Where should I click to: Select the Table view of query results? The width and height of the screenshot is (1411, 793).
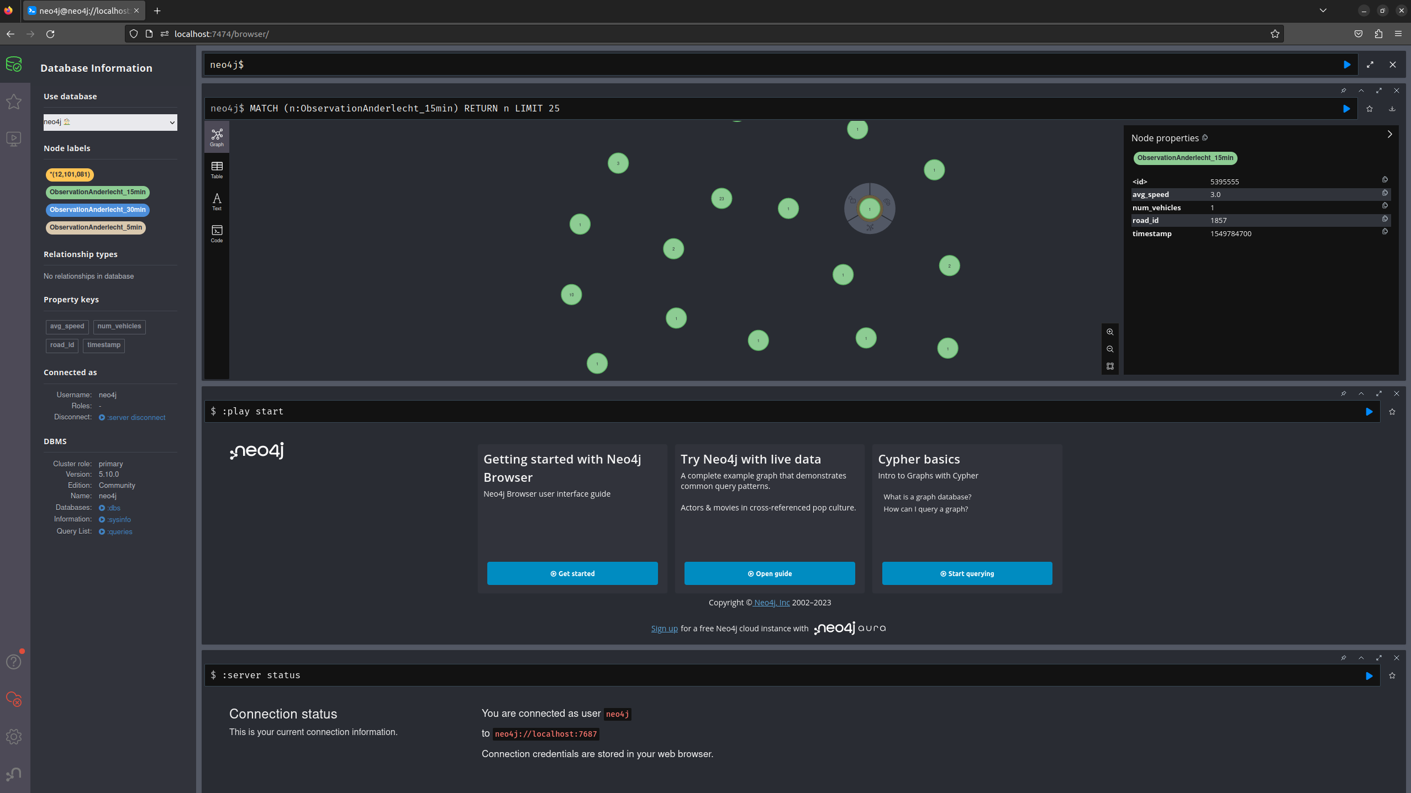click(217, 169)
